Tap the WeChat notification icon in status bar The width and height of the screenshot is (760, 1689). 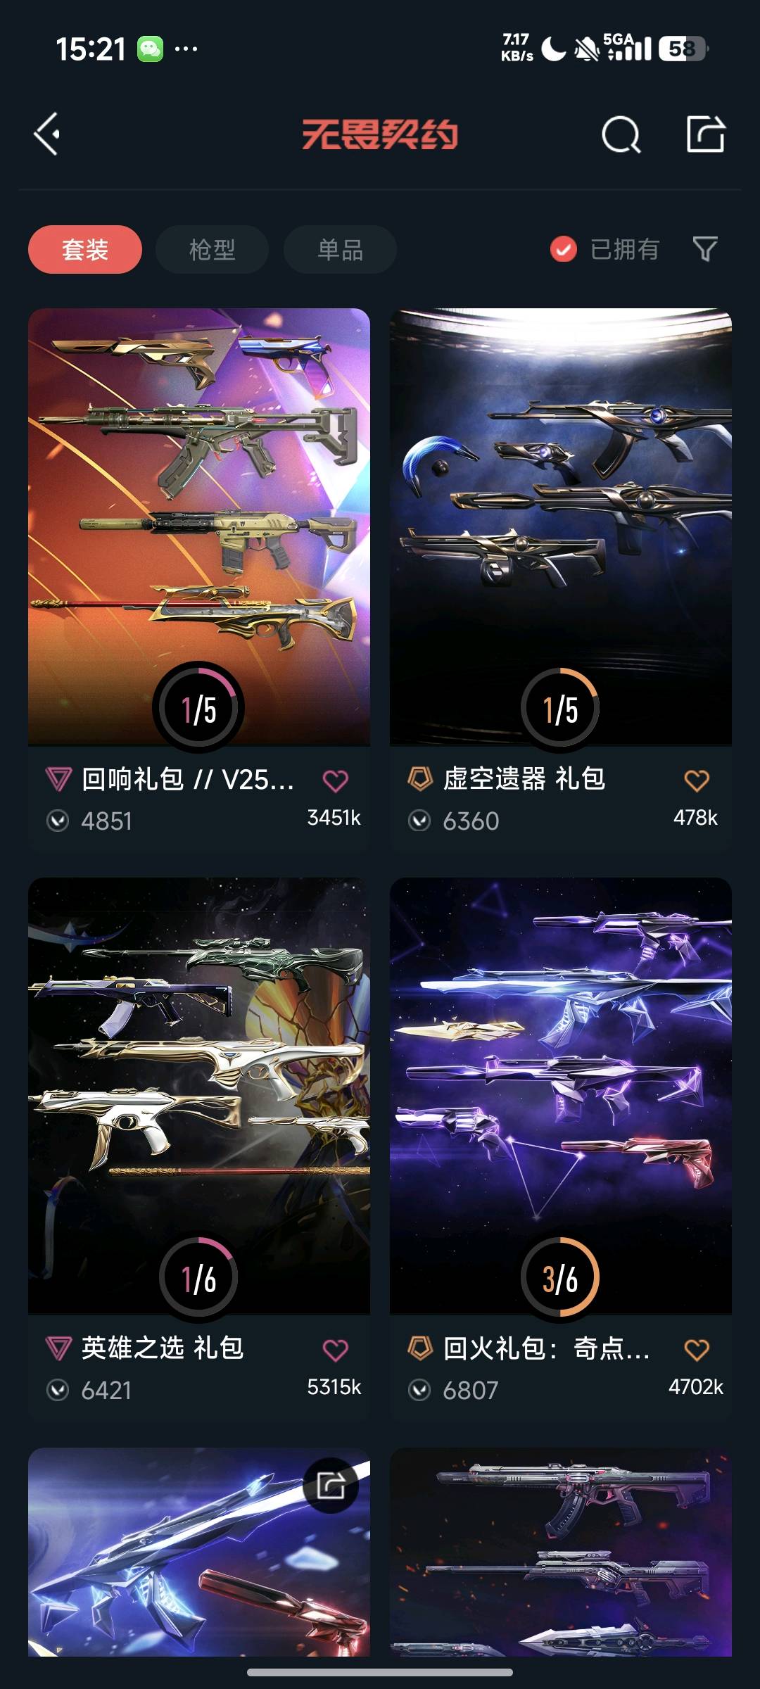(x=150, y=49)
